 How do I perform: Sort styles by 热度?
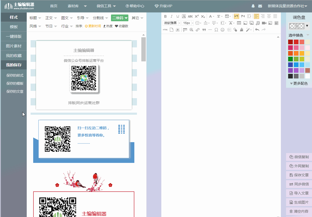click(108, 26)
